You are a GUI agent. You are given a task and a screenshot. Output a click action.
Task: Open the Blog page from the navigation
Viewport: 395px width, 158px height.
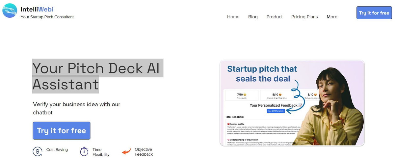pyautogui.click(x=253, y=17)
